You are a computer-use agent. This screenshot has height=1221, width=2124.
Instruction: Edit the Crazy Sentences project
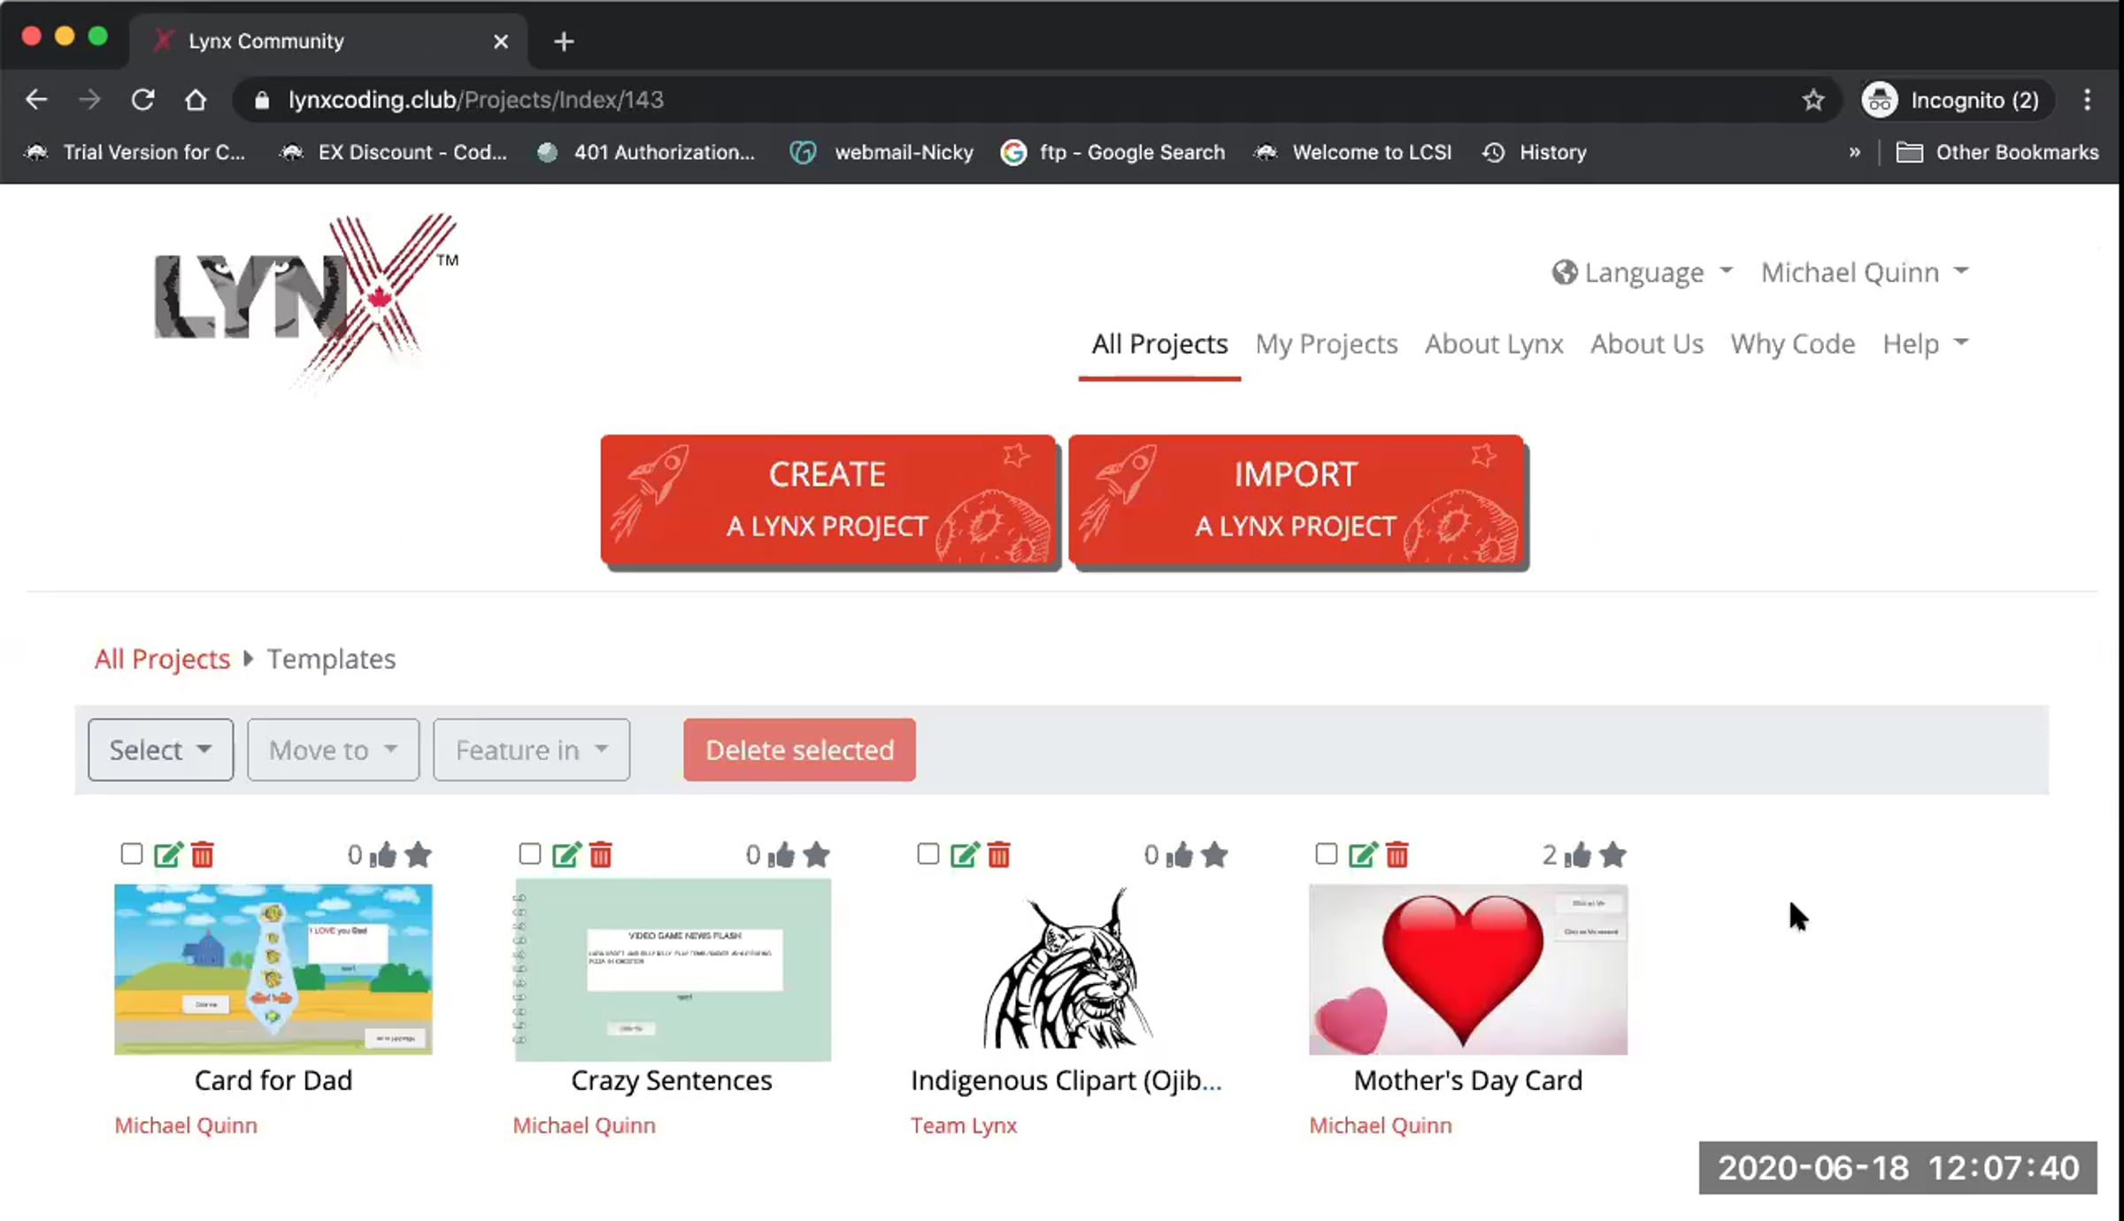(566, 855)
